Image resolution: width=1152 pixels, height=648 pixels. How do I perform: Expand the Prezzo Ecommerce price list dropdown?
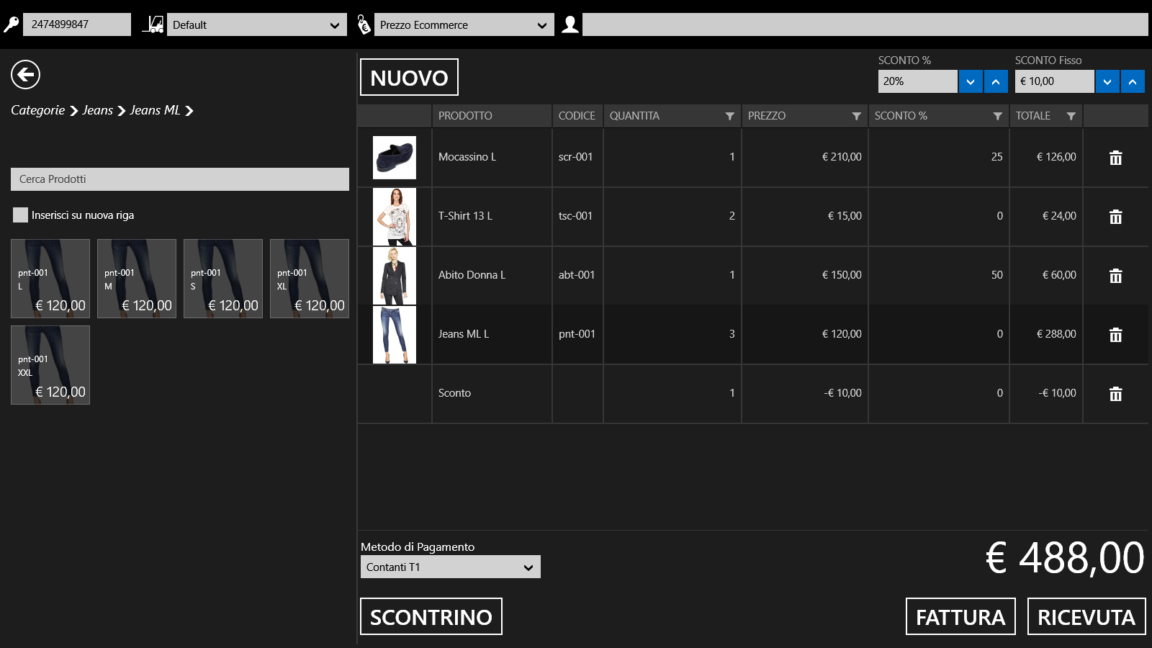pyautogui.click(x=464, y=24)
